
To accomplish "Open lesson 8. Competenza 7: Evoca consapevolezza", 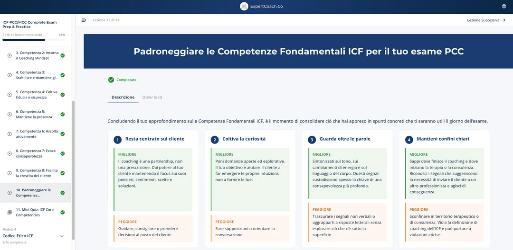I will (x=36, y=153).
